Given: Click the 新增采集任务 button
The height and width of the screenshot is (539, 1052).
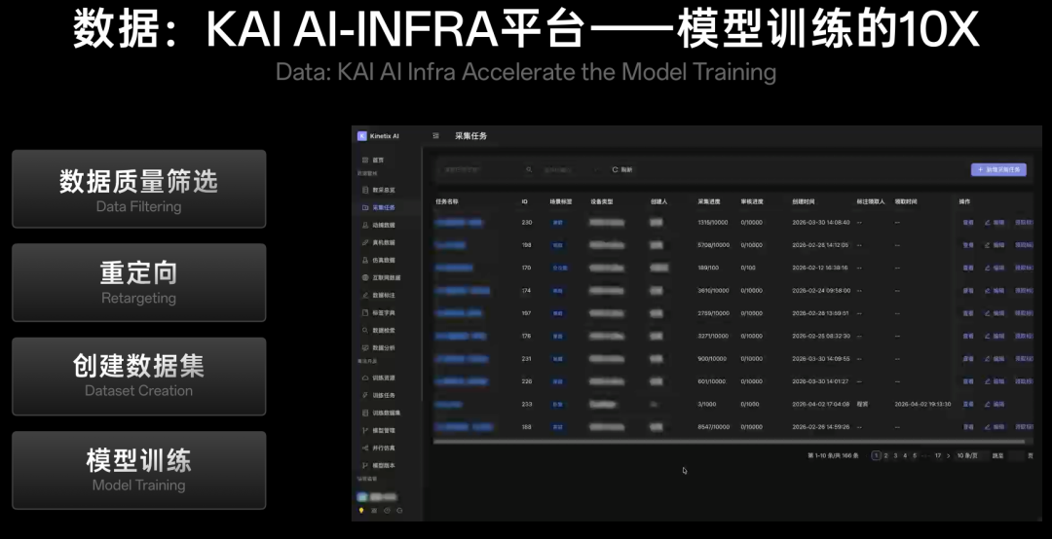Looking at the screenshot, I should click(998, 169).
